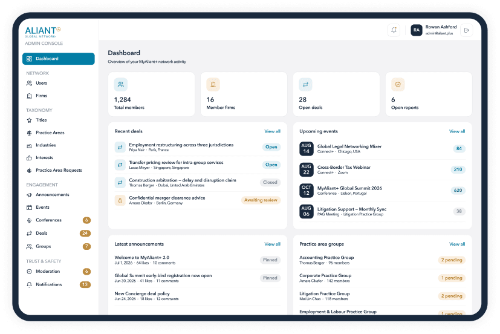Viewport: 500px width, 334px height.
Task: Click the Employment restructuring deal icon
Action: pos(120,147)
